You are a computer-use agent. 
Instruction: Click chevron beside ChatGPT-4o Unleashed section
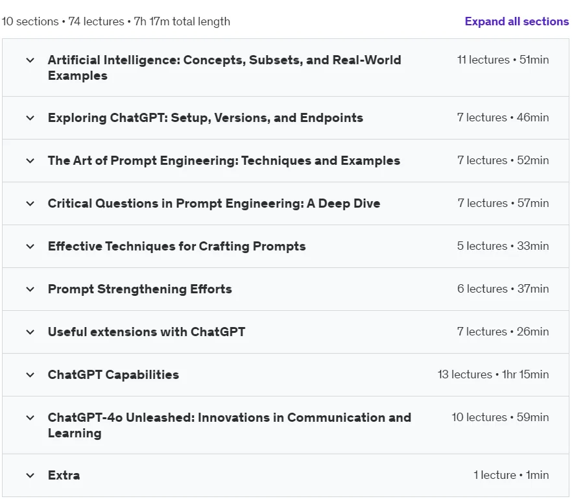pyautogui.click(x=30, y=418)
